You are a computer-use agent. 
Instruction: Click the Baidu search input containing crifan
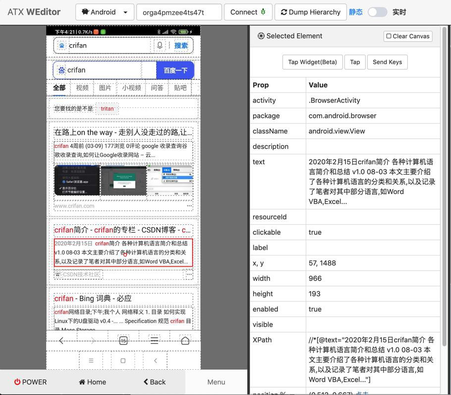104,70
